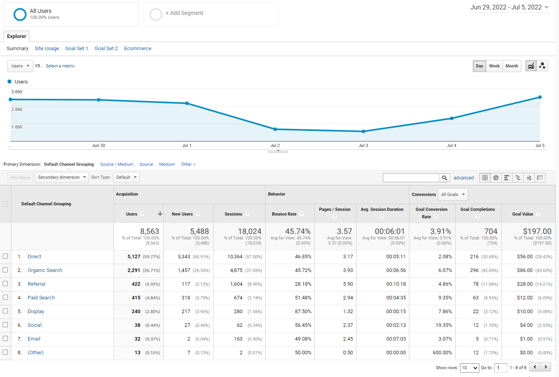Viewport: 559px width, 377px height.
Task: Select the comparison view icon
Action: 518,178
